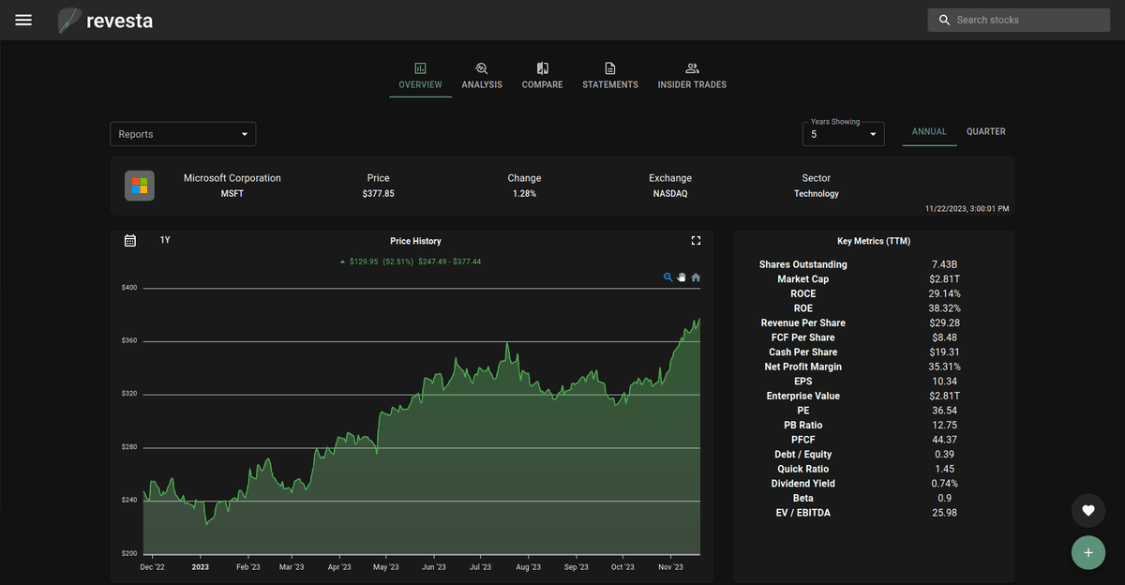
Task: Click the Dividend Yield label
Action: click(x=803, y=484)
